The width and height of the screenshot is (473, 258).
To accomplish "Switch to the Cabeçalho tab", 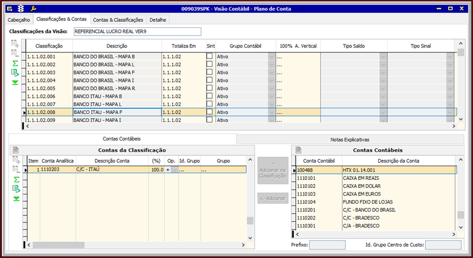I will pyautogui.click(x=19, y=20).
